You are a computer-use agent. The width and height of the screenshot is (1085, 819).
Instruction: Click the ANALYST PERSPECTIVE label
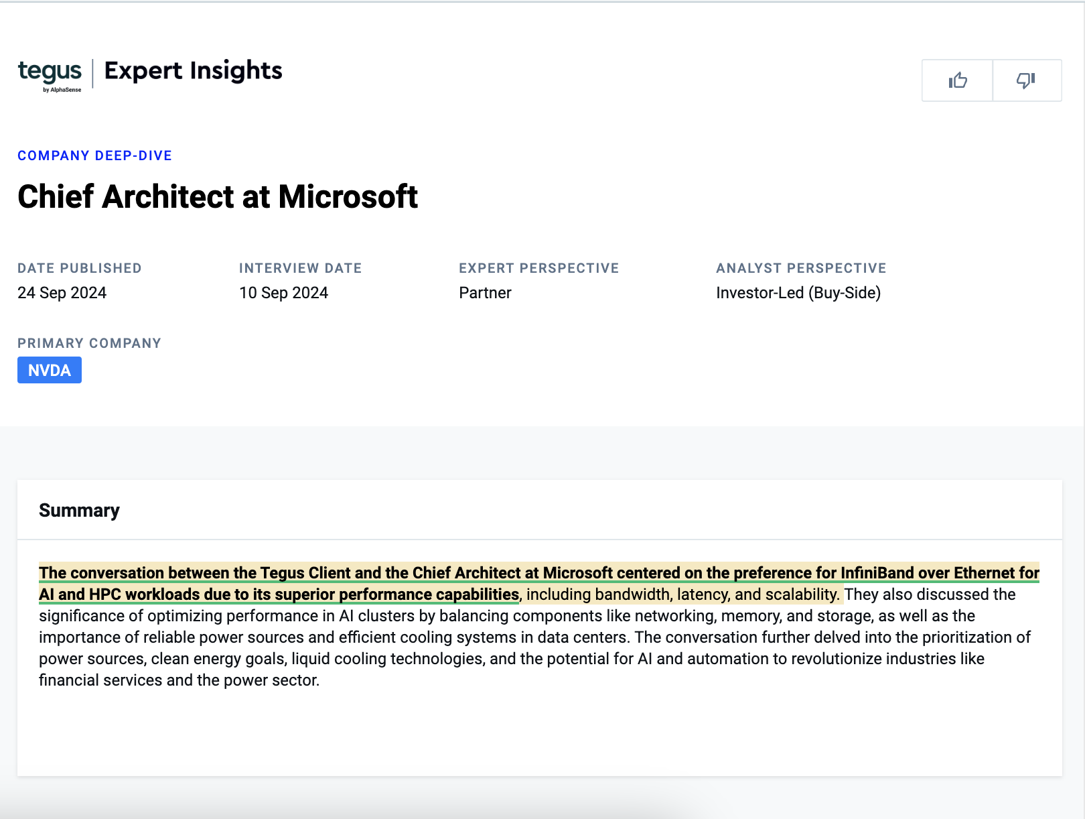point(801,268)
